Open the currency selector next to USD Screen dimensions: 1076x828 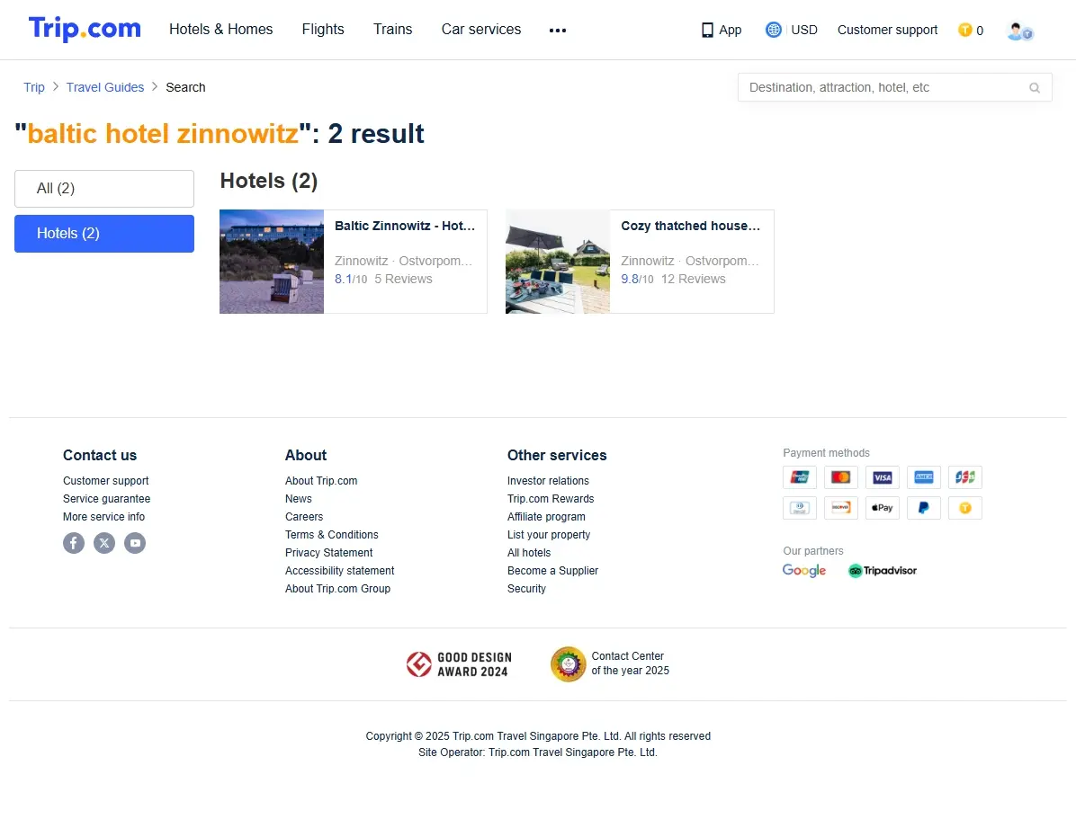coord(774,30)
